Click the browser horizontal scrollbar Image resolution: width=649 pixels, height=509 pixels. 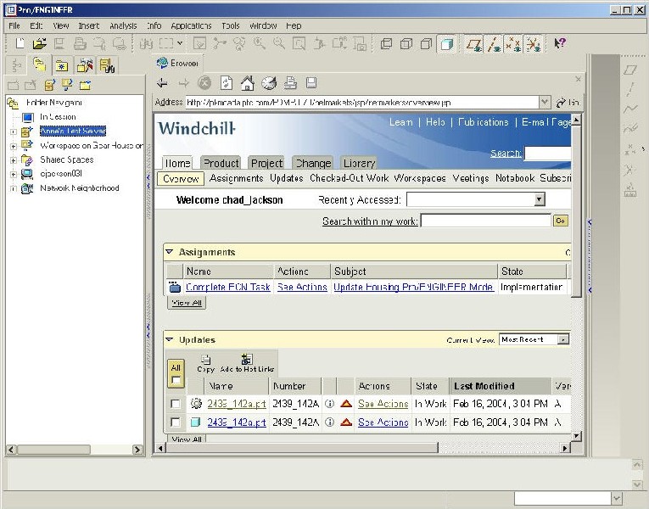(x=303, y=448)
